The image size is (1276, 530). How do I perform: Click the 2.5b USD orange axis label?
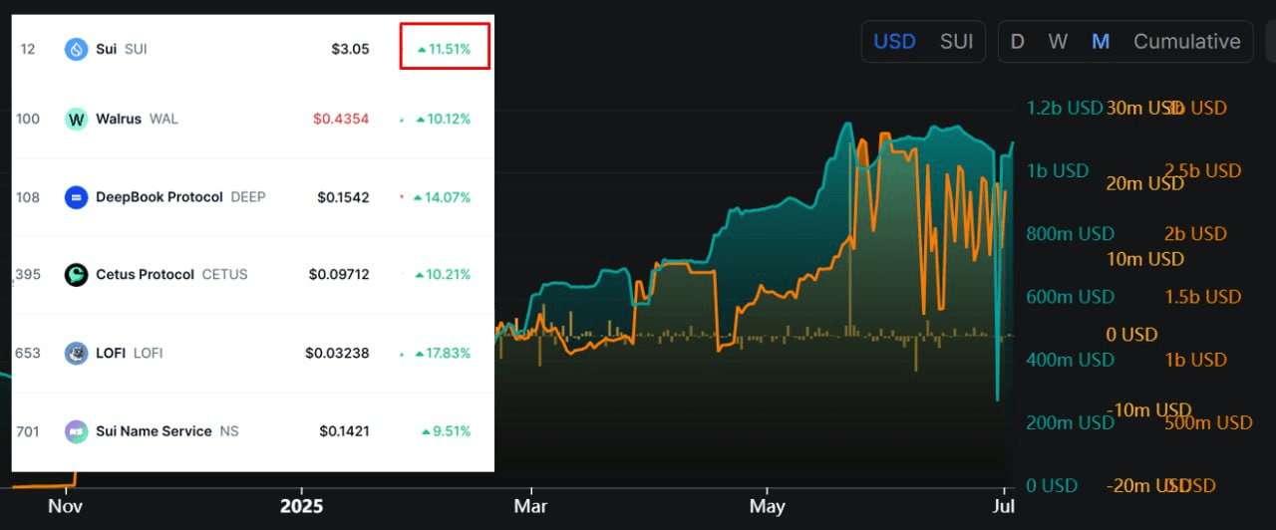[x=1203, y=171]
